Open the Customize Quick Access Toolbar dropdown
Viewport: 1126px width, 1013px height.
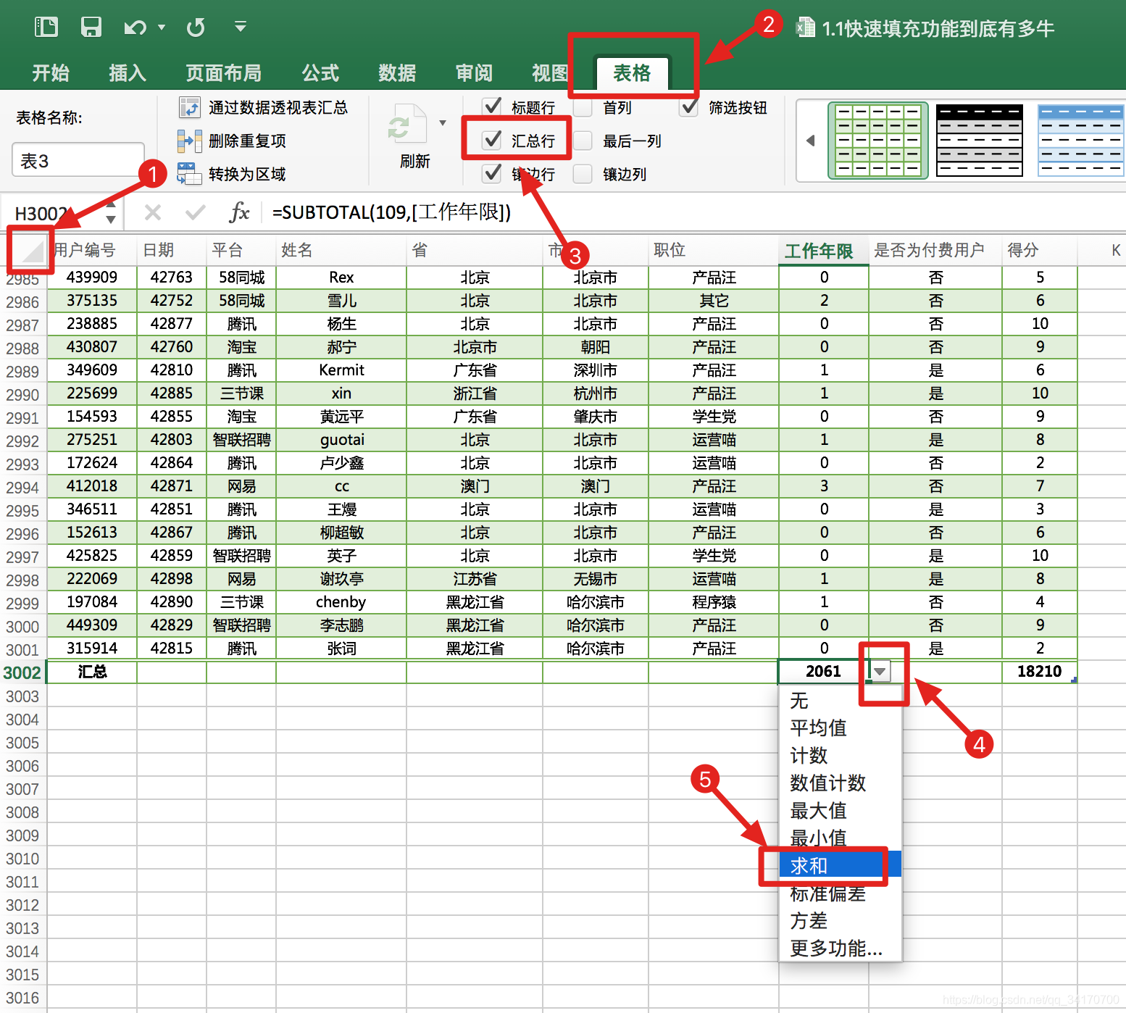(241, 28)
